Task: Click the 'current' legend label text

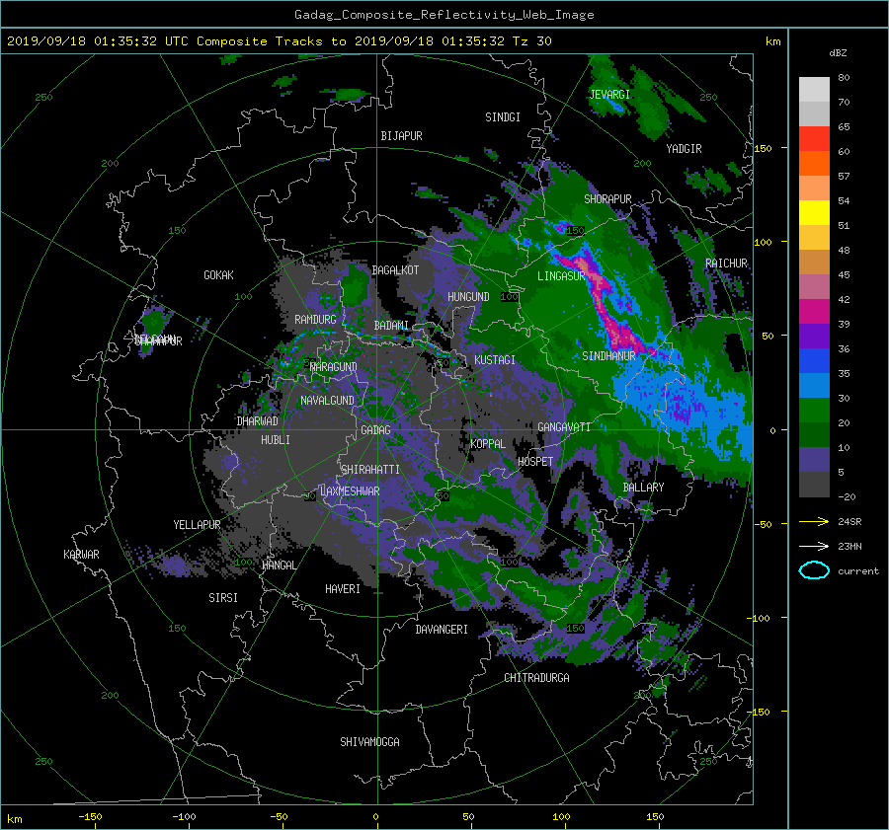Action: pyautogui.click(x=858, y=571)
